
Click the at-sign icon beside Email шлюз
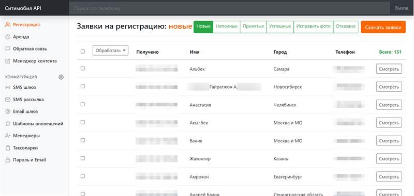[x=8, y=111]
